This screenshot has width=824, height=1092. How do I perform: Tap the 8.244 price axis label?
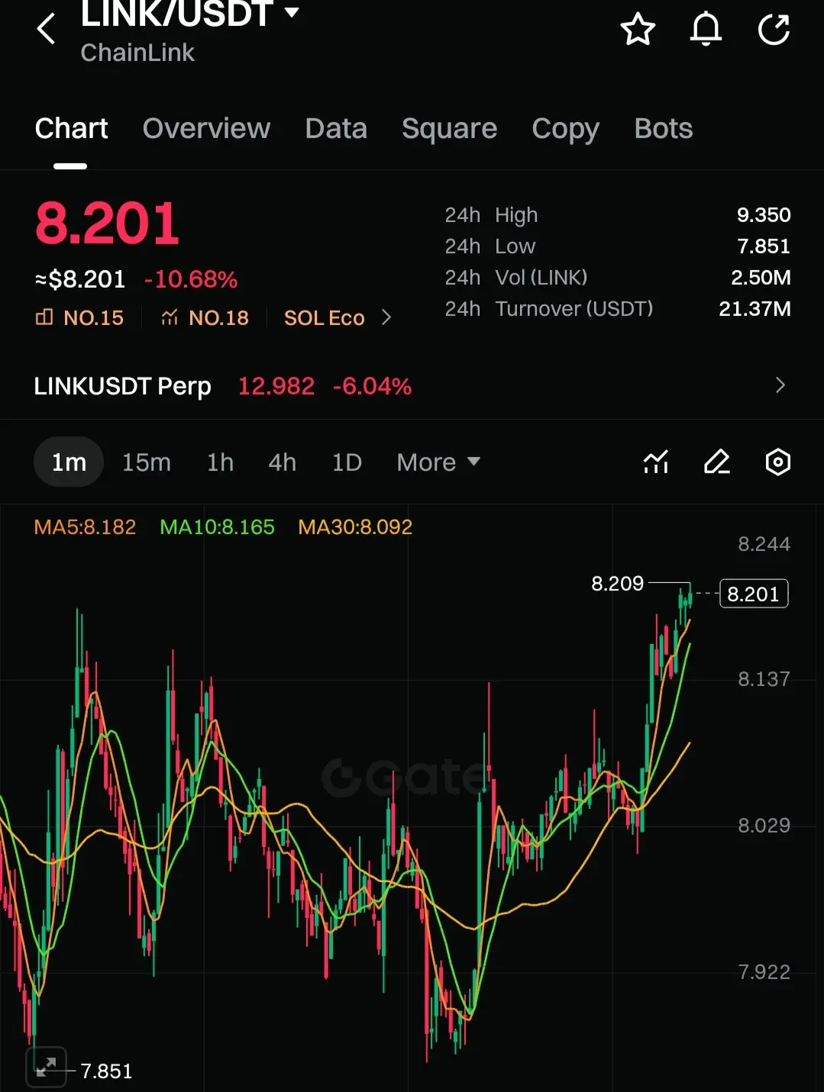coord(764,544)
